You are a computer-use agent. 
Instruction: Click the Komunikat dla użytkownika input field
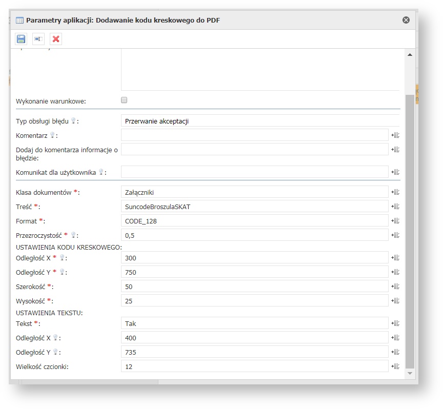click(x=254, y=172)
